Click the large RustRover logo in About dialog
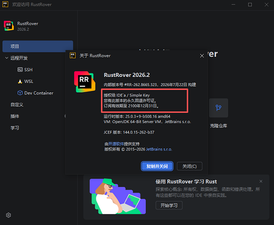This screenshot has height=225, width=274. 84,82
